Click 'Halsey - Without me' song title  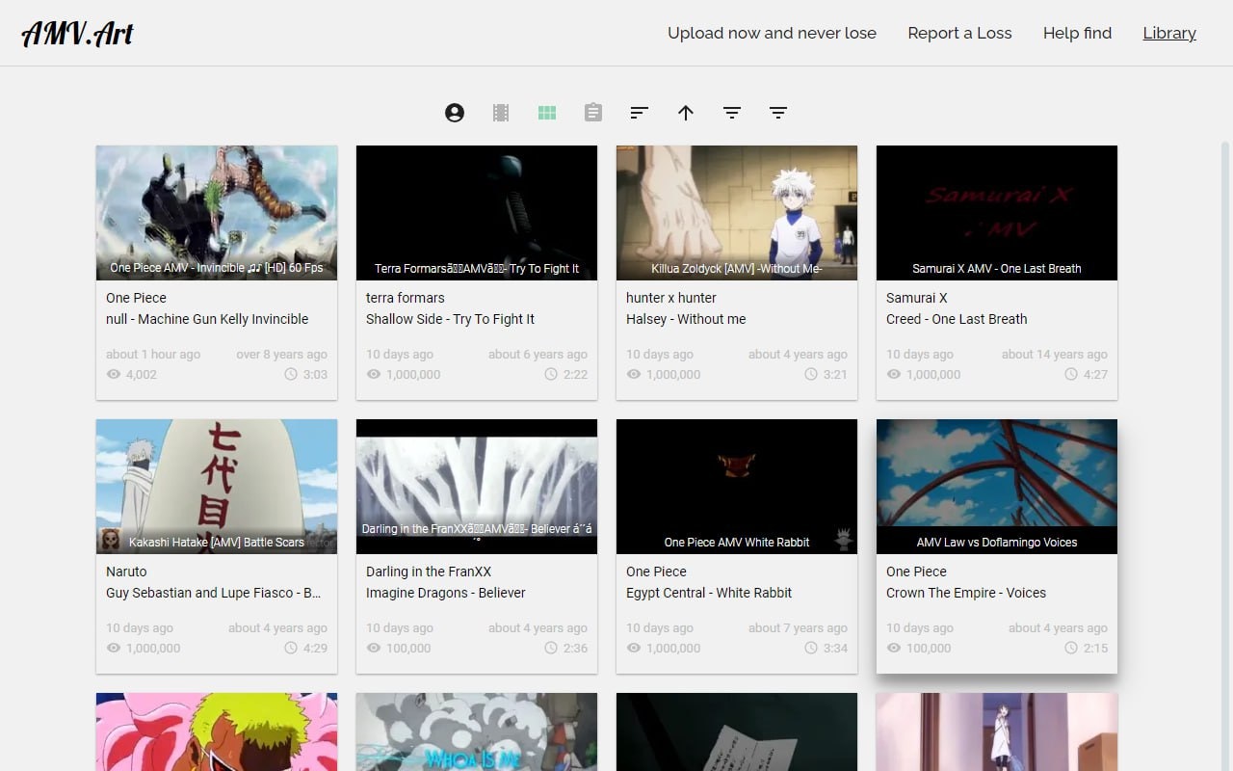[x=686, y=319]
